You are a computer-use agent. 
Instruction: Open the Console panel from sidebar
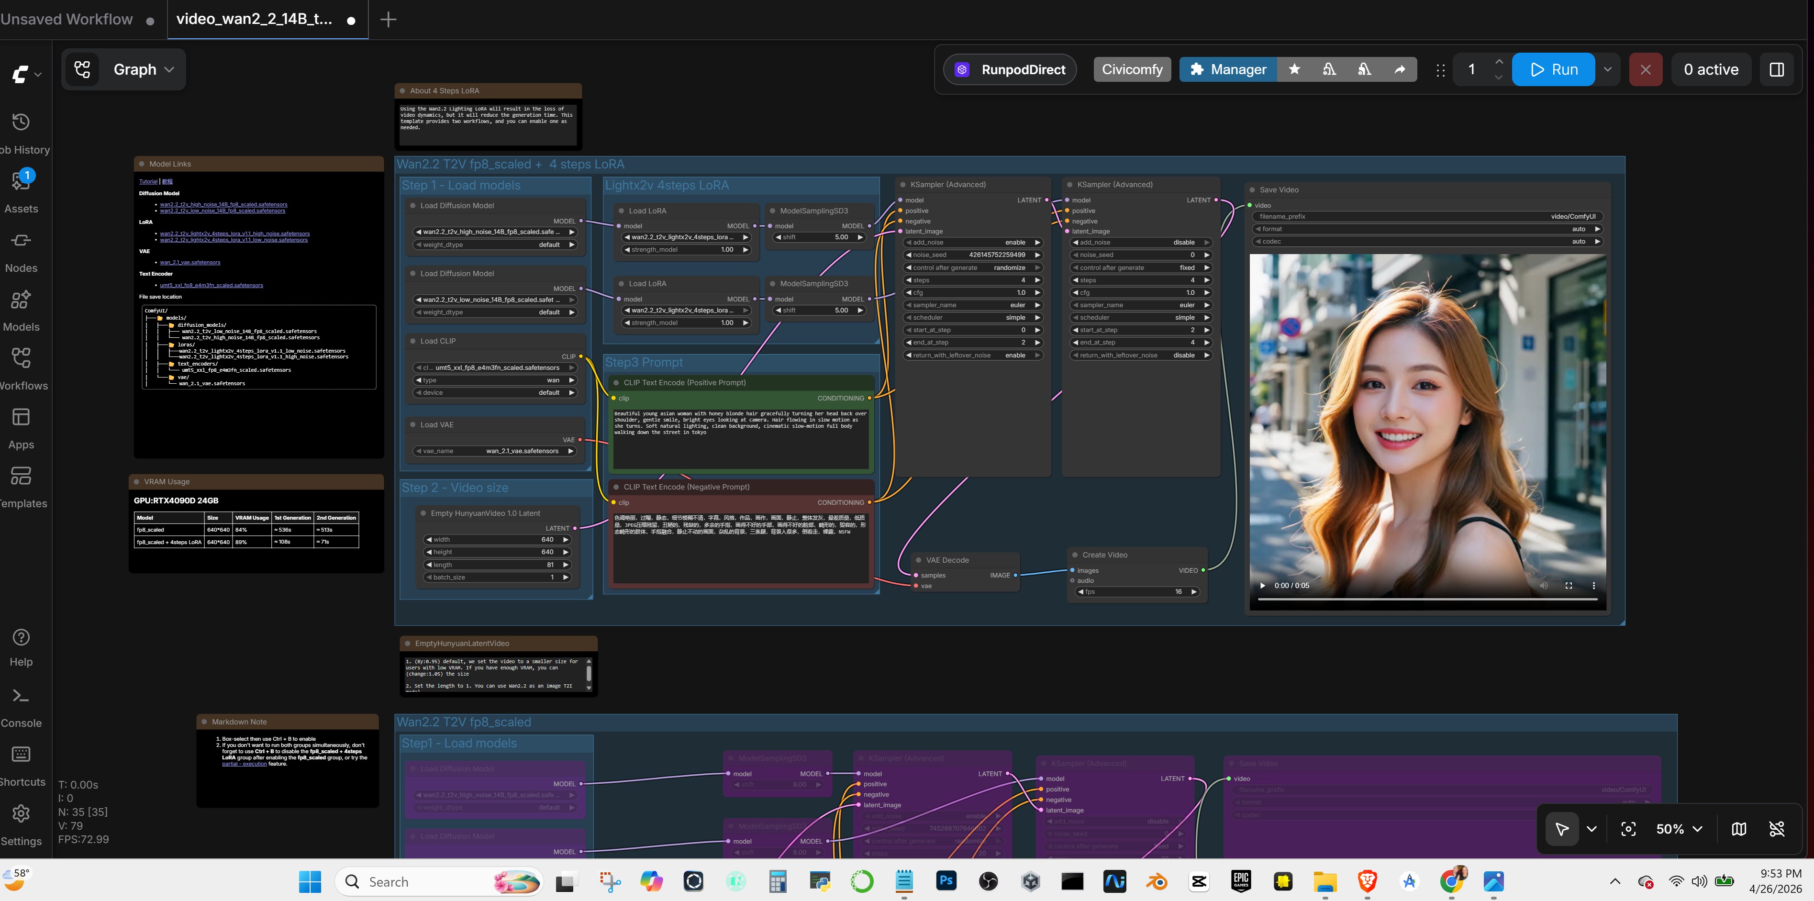coord(21,707)
